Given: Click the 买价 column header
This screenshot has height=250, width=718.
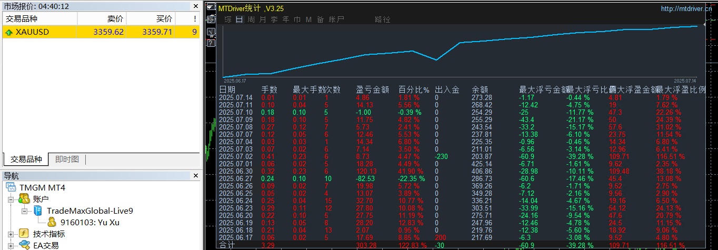Looking at the screenshot, I should [151, 18].
